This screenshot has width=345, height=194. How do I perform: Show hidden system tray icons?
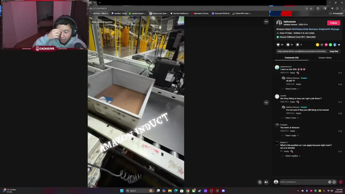point(298,191)
